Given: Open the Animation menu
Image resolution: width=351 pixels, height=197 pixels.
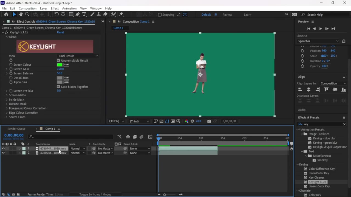Looking at the screenshot, I should (x=69, y=8).
